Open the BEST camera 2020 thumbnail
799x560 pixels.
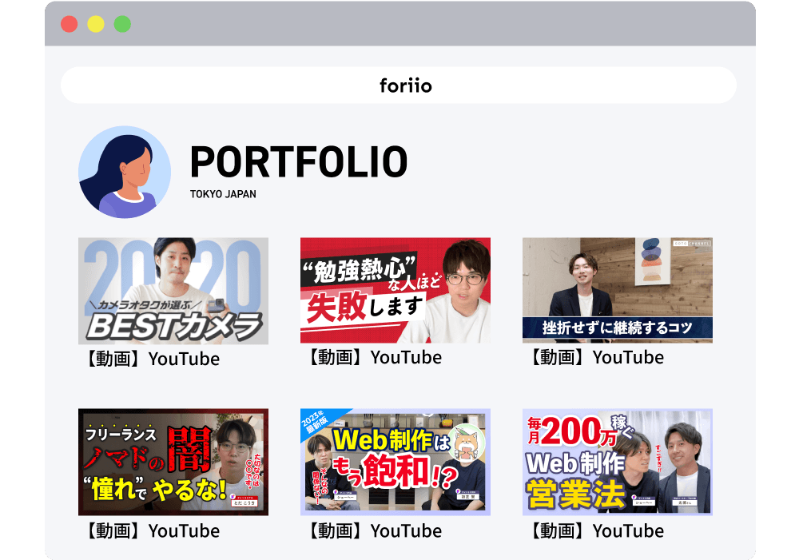[x=173, y=291]
